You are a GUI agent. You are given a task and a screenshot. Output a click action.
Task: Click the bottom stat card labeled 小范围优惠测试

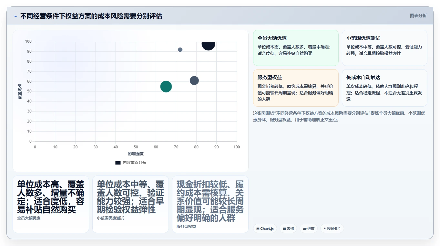point(130,204)
